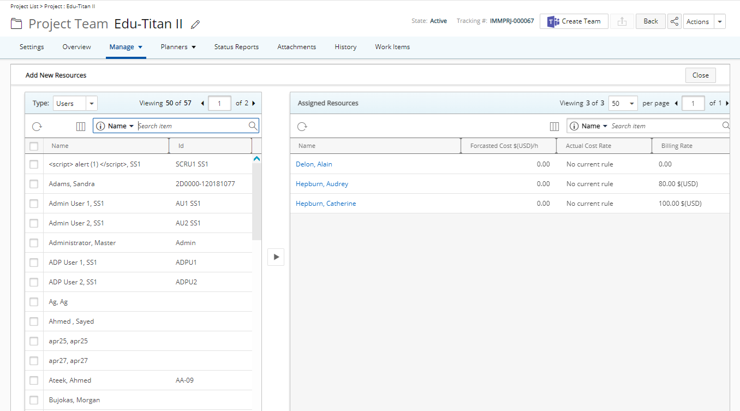Check the Administrator, Master checkbox
Viewport: 740px width, 411px height.
tap(34, 243)
